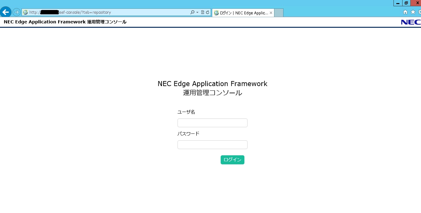Click the ログイン login button
Image resolution: width=421 pixels, height=213 pixels.
(x=232, y=160)
